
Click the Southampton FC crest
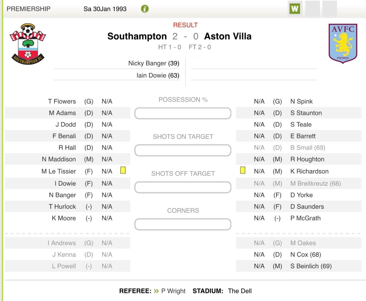tap(28, 44)
